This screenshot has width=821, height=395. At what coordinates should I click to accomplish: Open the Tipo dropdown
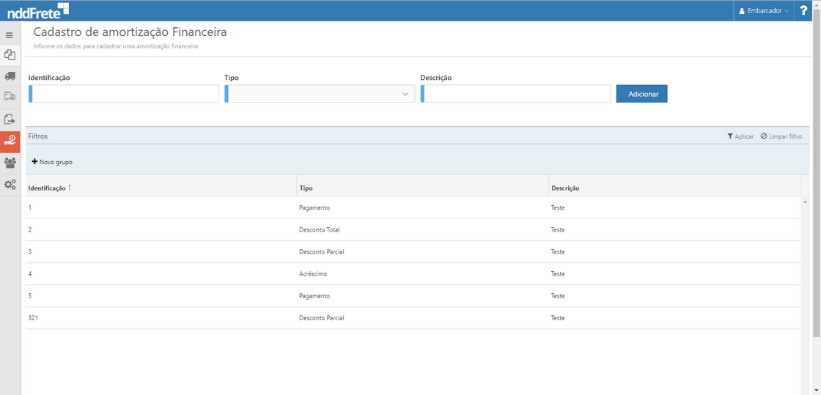(320, 94)
